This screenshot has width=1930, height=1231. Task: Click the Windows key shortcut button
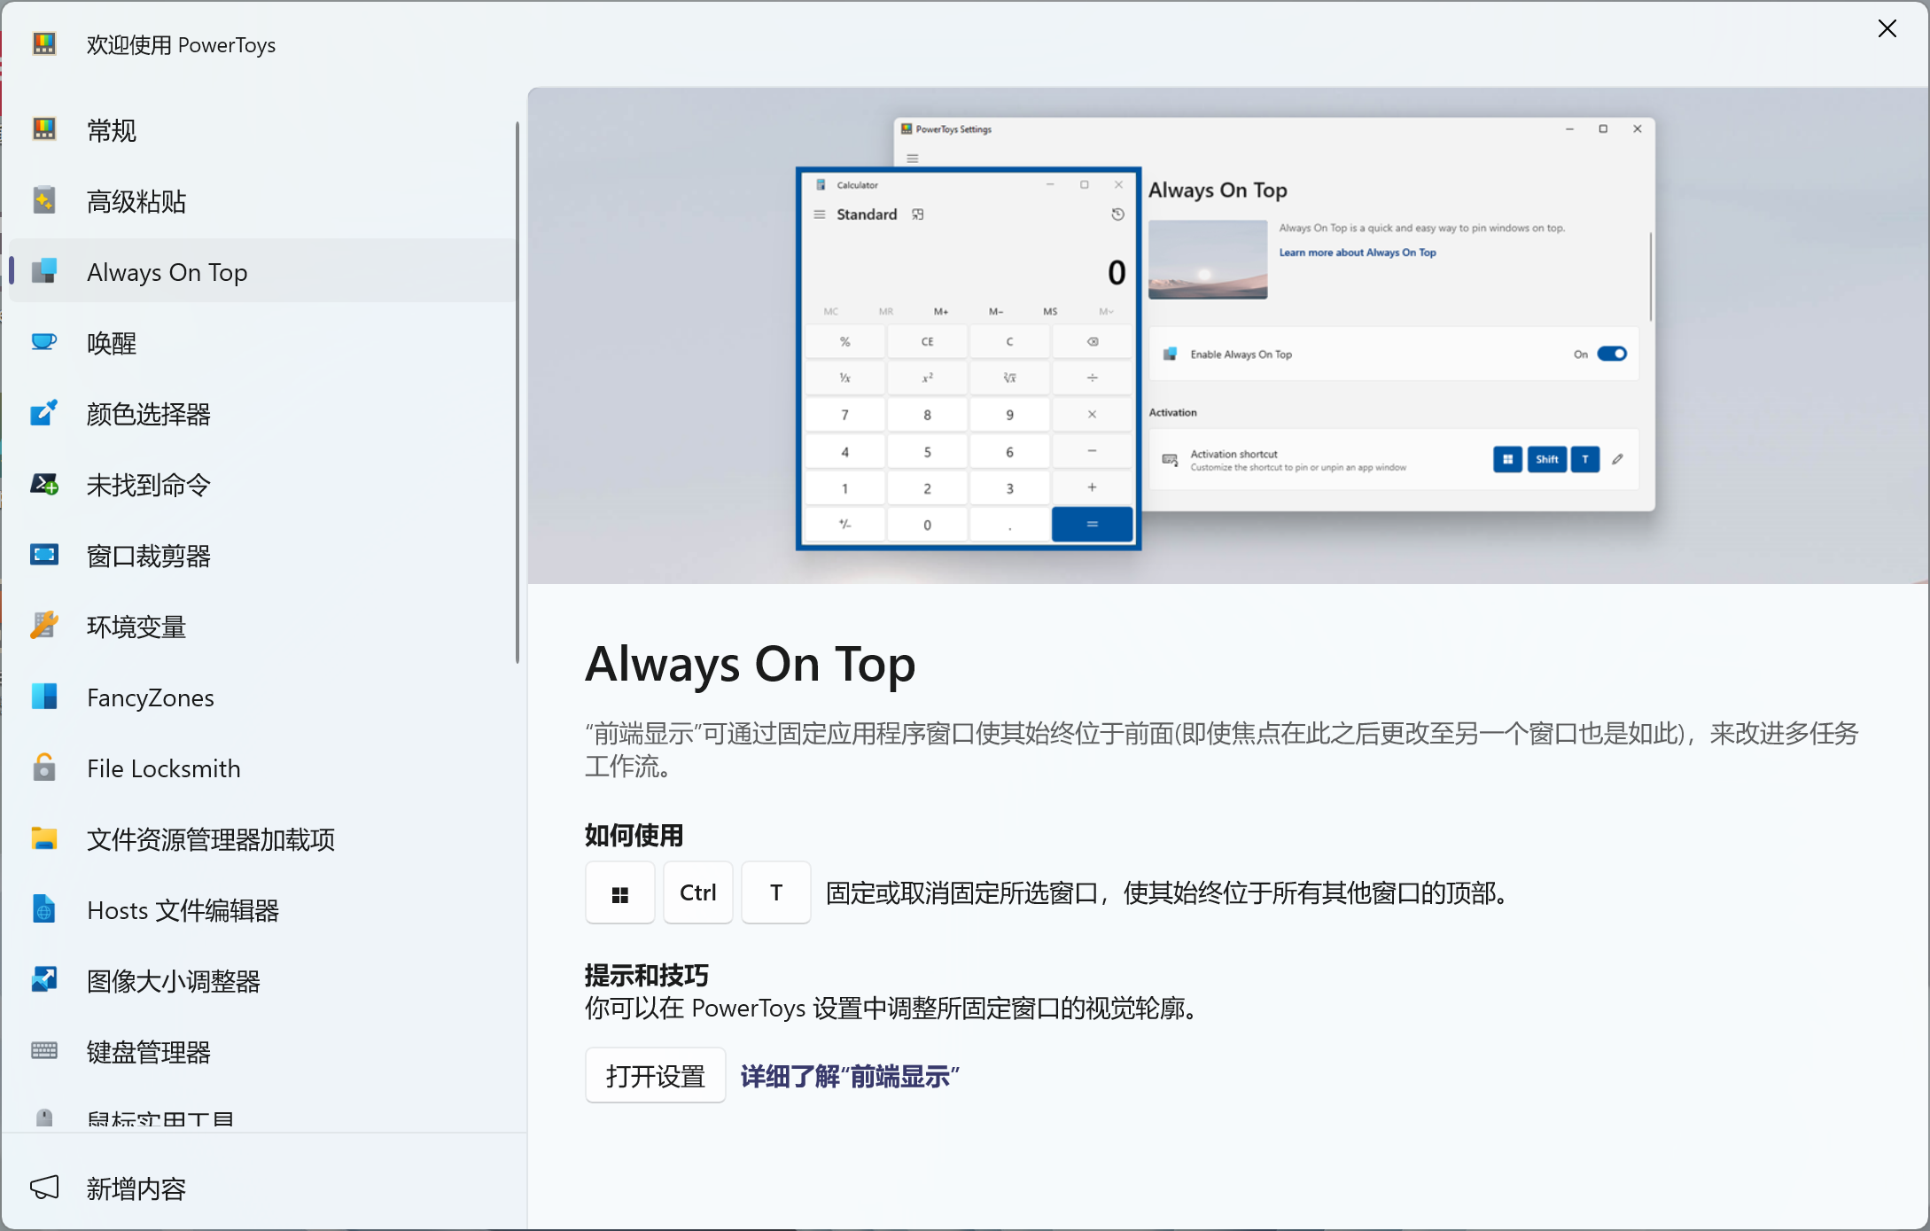(620, 893)
